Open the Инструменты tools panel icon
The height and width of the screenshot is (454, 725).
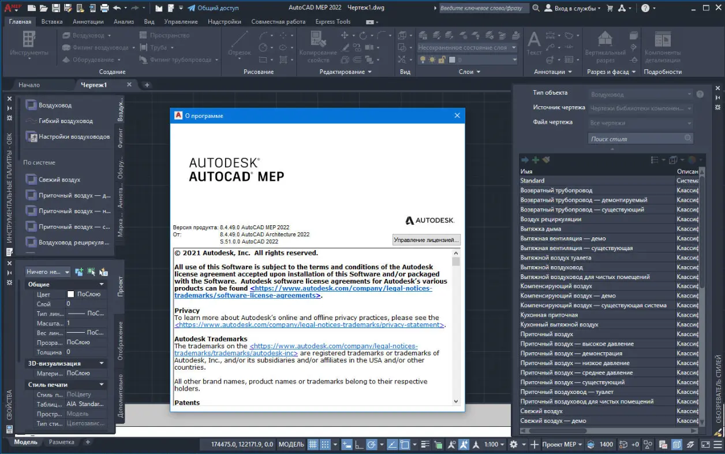coord(29,44)
